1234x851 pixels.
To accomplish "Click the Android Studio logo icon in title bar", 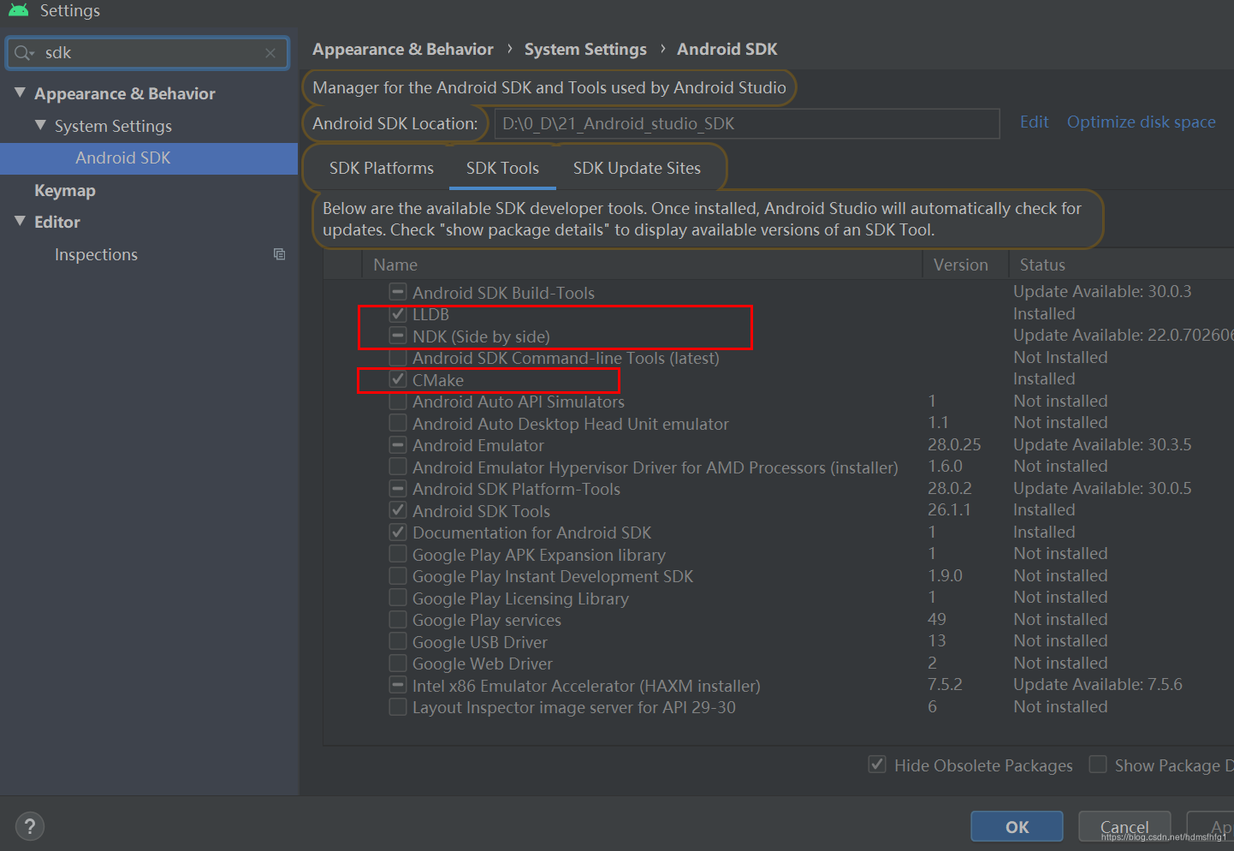I will tap(18, 10).
